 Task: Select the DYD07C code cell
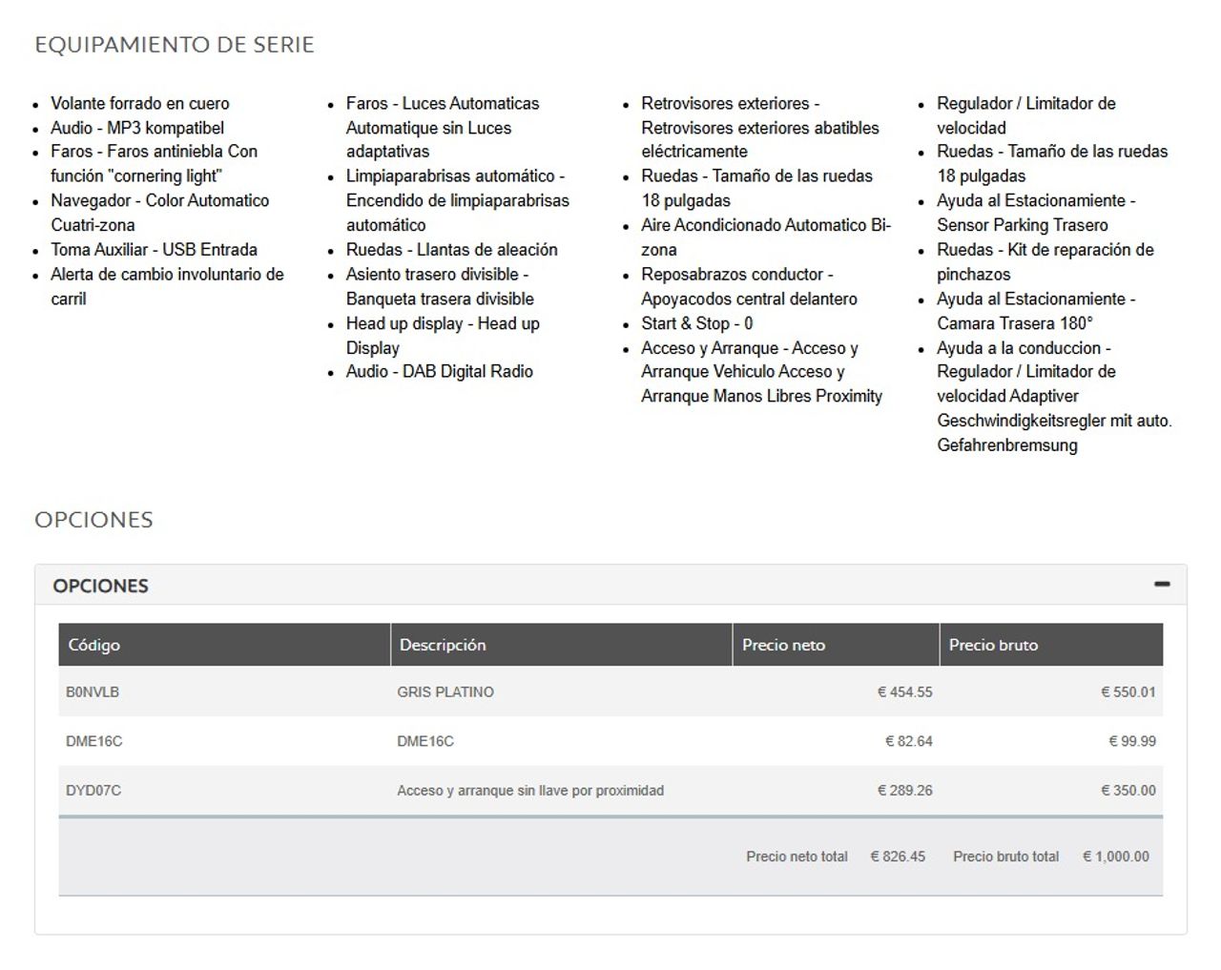point(93,791)
